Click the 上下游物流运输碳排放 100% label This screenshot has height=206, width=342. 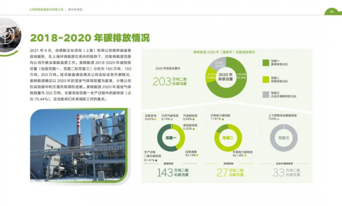click(x=283, y=117)
